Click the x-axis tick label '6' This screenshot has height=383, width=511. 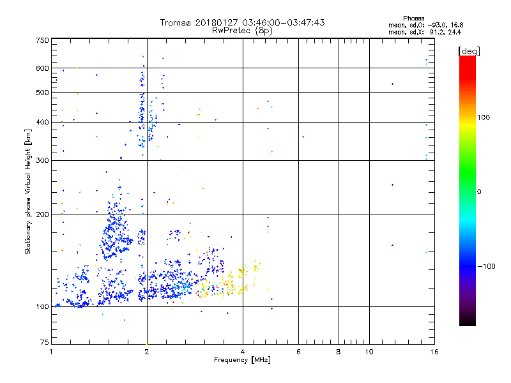(x=298, y=352)
